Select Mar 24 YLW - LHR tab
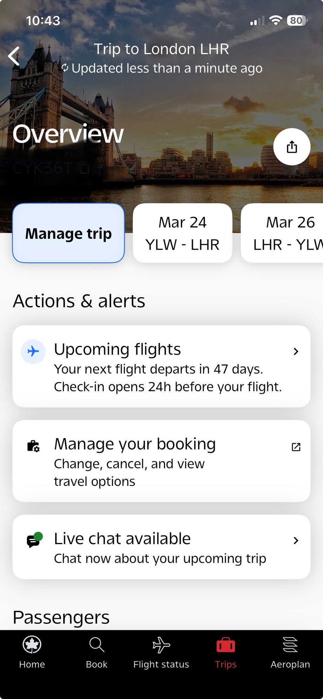 (183, 233)
